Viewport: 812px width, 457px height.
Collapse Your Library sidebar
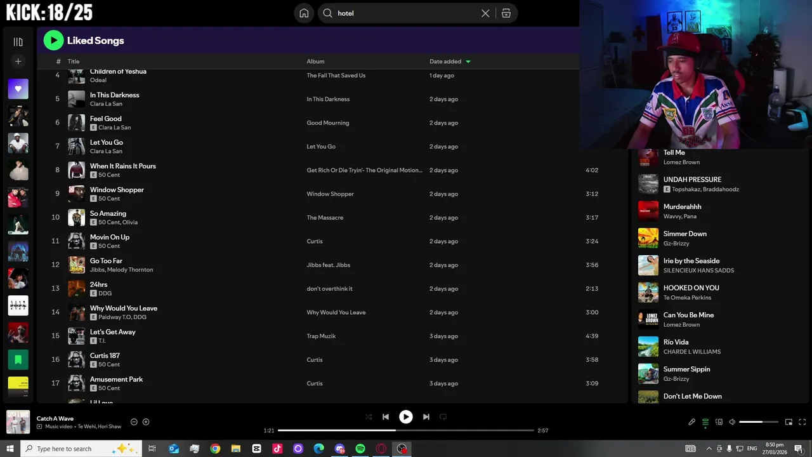tap(18, 42)
